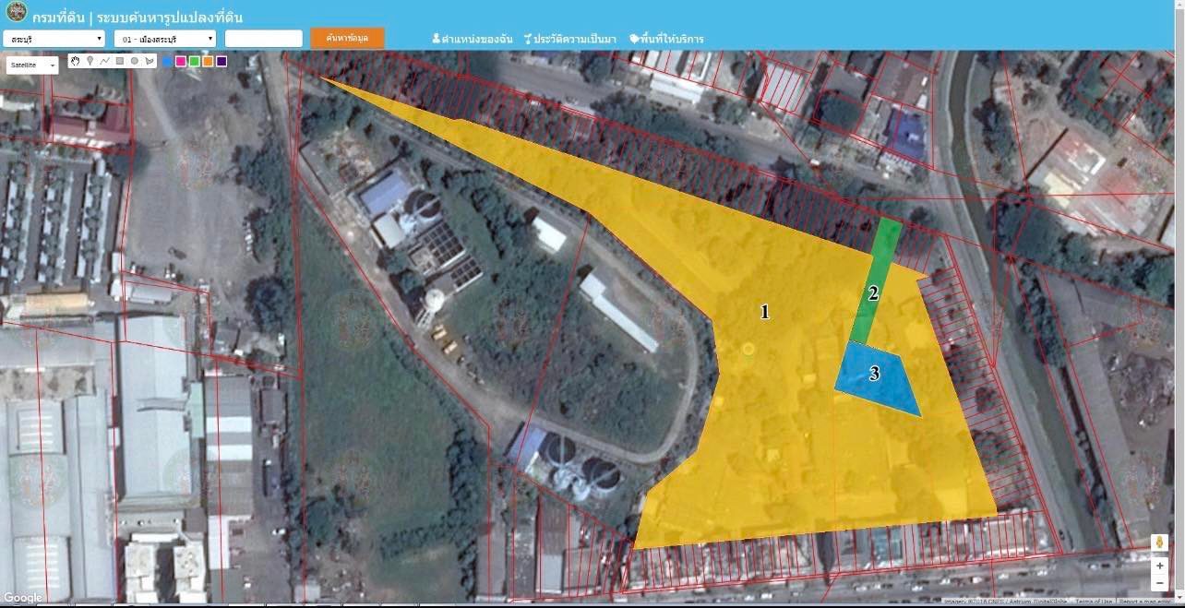Open the ตำแหน่งของฉัน menu item
Viewport: 1185px width, 608px height.
(x=472, y=39)
